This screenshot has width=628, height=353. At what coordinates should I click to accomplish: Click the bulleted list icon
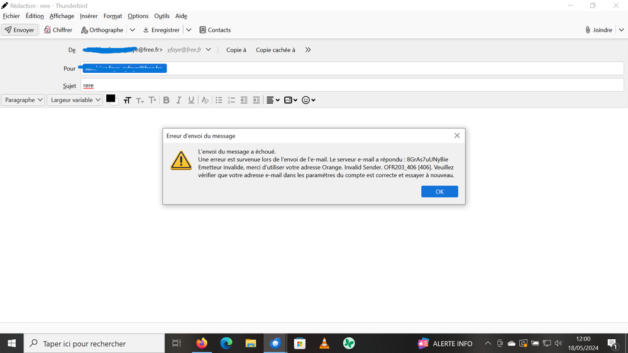point(219,100)
